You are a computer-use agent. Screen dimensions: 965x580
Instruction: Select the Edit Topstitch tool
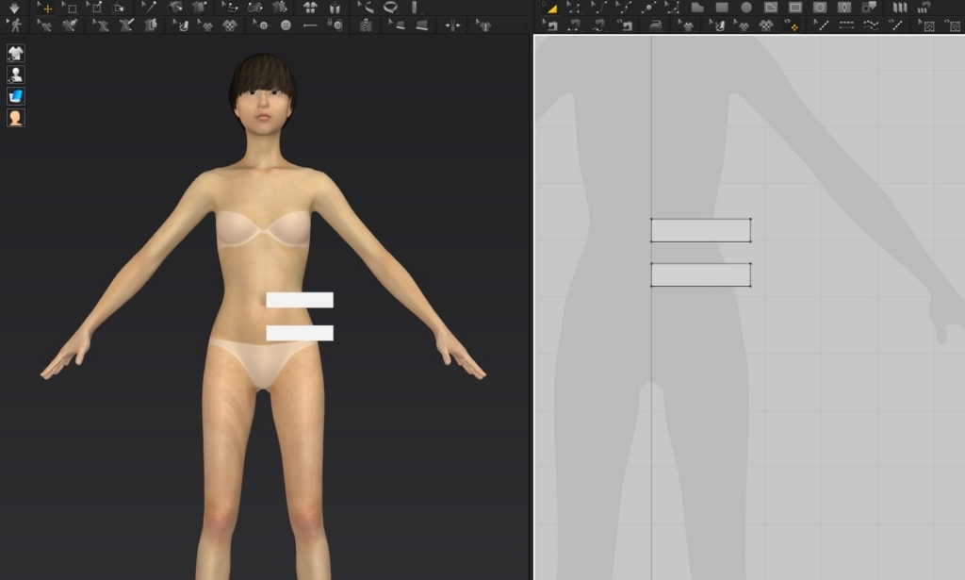click(x=821, y=25)
